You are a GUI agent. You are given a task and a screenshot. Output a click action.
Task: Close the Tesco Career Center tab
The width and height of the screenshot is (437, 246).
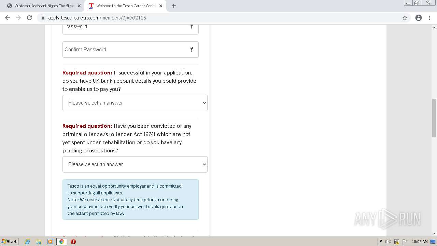tap(161, 6)
